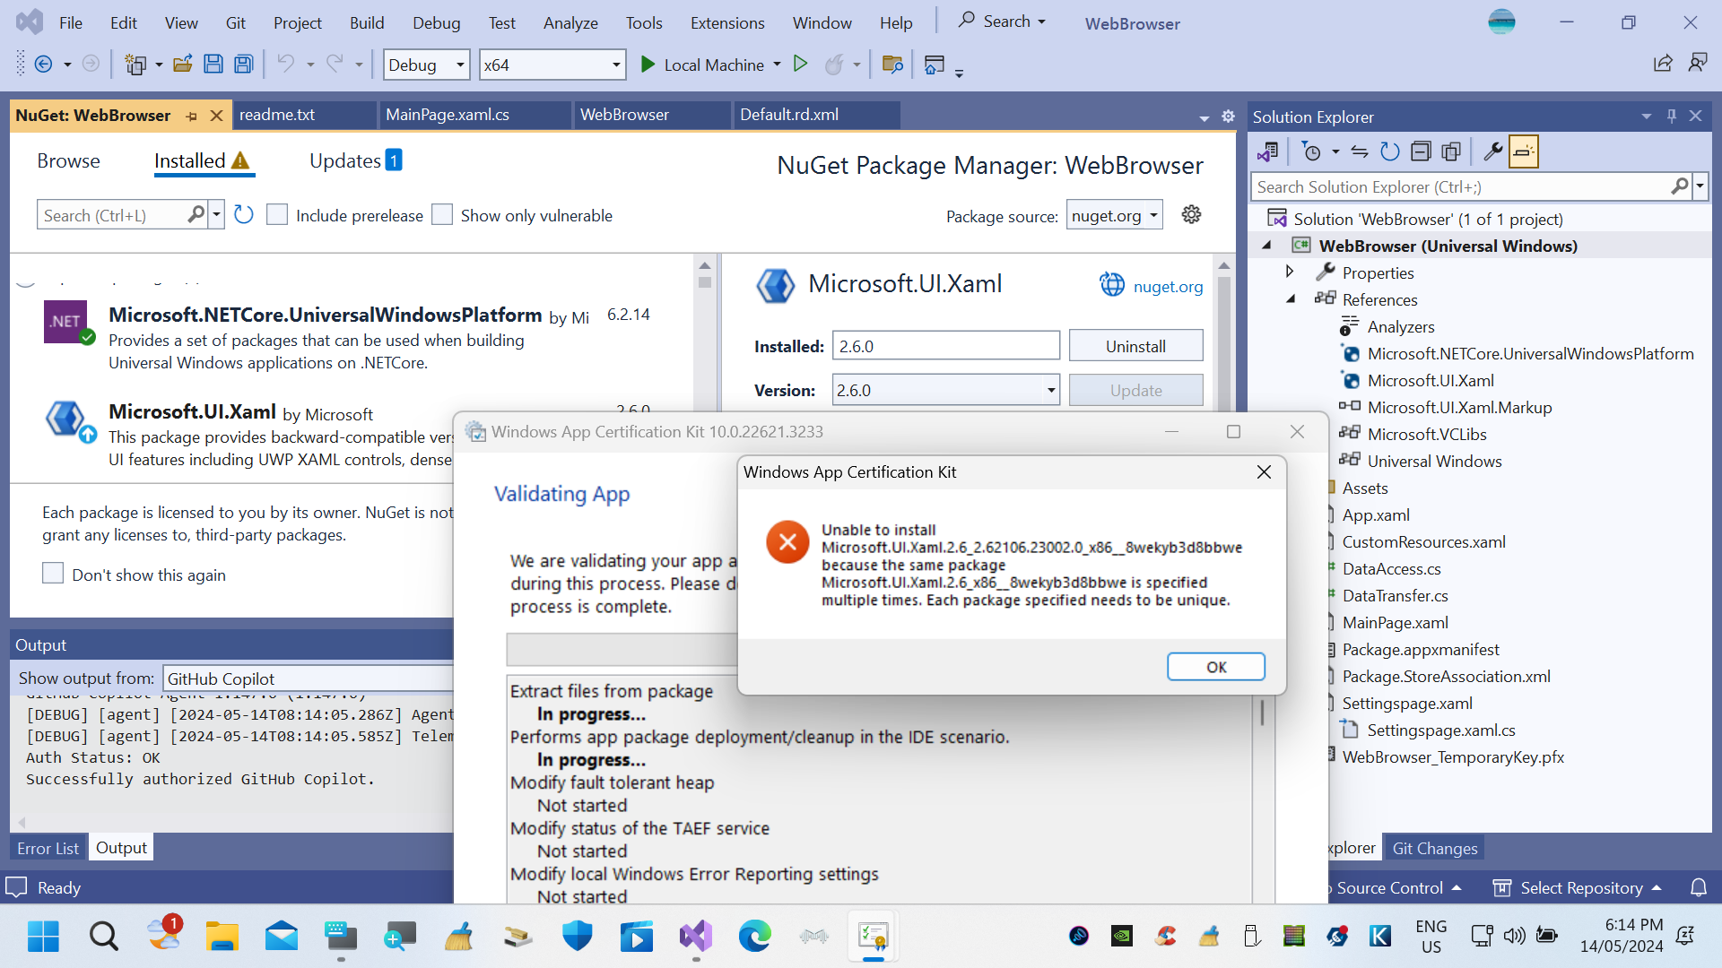Open NuGet settings gear icon
The image size is (1722, 968).
1191,215
